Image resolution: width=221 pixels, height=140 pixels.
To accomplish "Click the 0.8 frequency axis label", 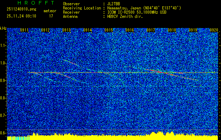I will pyautogui.click(x=3, y=98).
